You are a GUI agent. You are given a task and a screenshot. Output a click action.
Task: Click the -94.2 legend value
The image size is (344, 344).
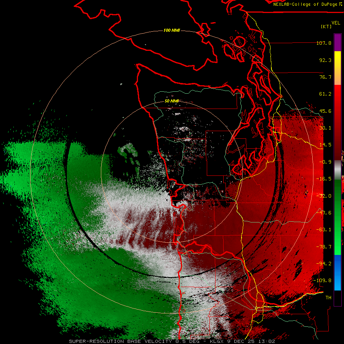click(x=324, y=264)
